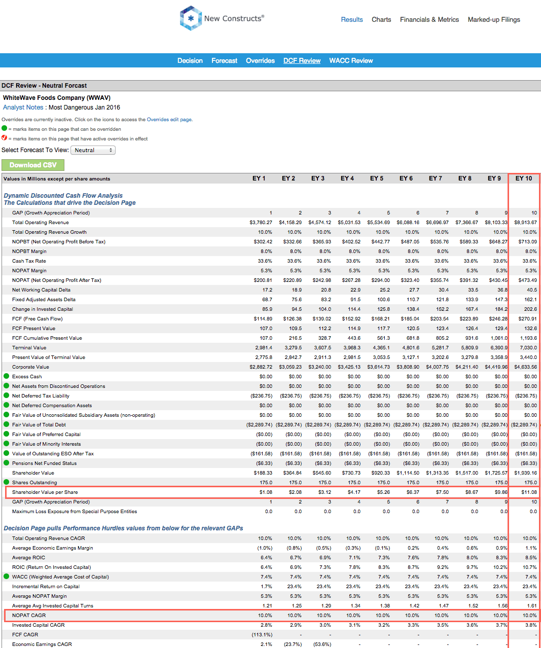Click the Dynamic Discounted Cash Flow Analysis heading
541x648 pixels.
[63, 195]
